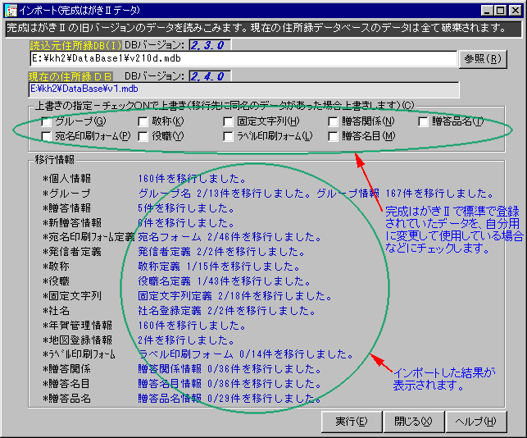Toggle the 宛名印刷フォーム(P) checkbox

tap(47, 136)
